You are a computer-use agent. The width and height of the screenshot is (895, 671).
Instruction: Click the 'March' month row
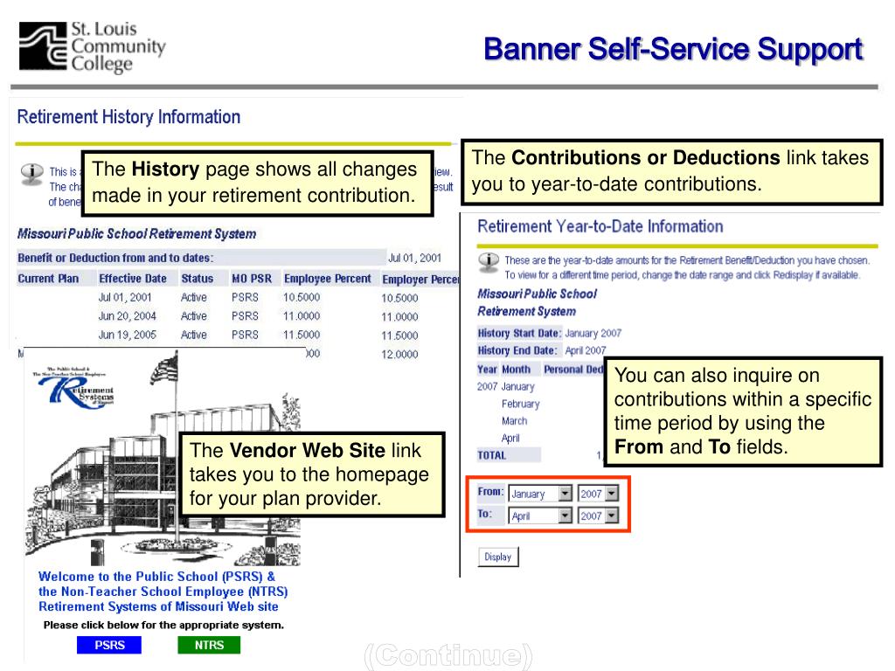[x=514, y=421]
